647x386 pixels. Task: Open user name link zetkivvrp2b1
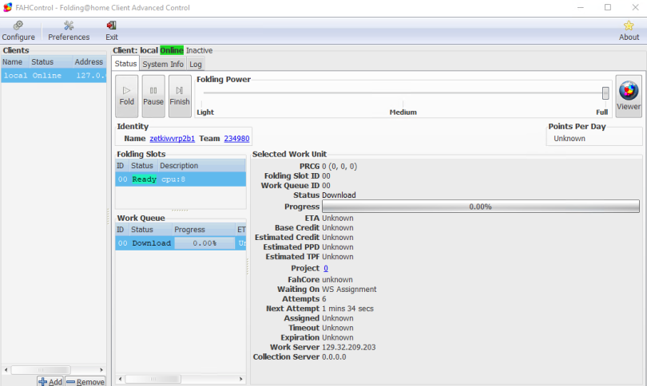pos(172,139)
